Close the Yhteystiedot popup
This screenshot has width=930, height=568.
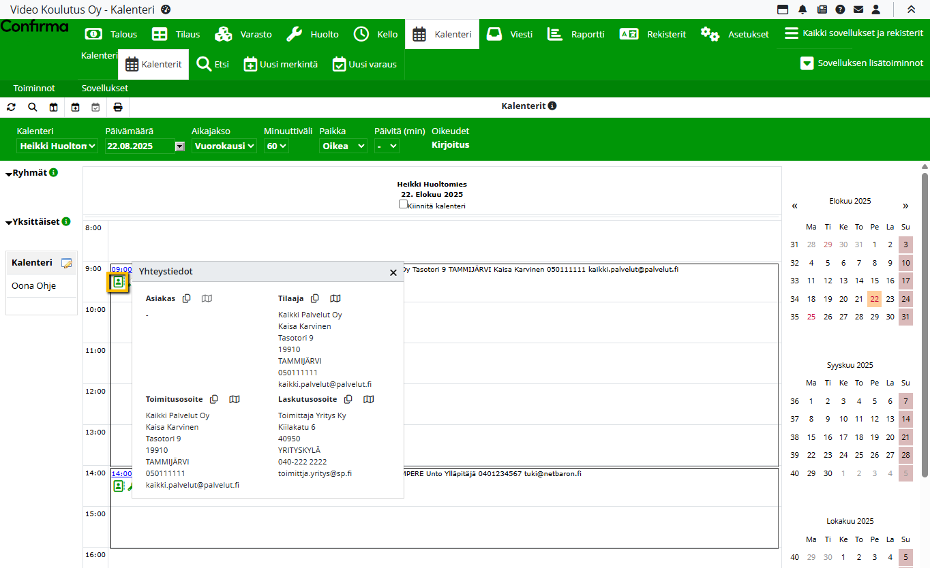393,272
